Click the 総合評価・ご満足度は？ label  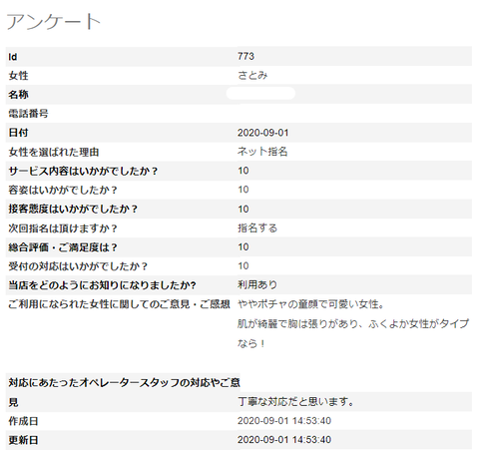pyautogui.click(x=63, y=247)
